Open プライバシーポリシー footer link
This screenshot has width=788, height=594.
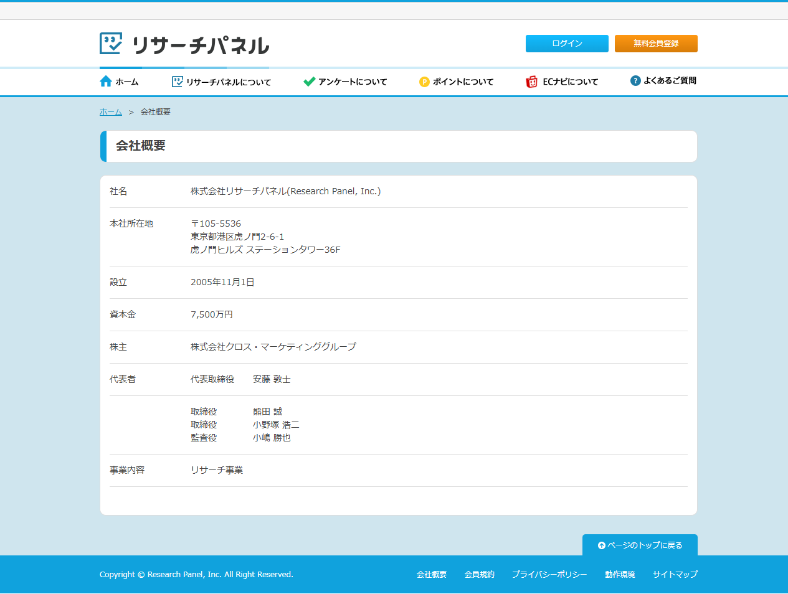pyautogui.click(x=549, y=575)
